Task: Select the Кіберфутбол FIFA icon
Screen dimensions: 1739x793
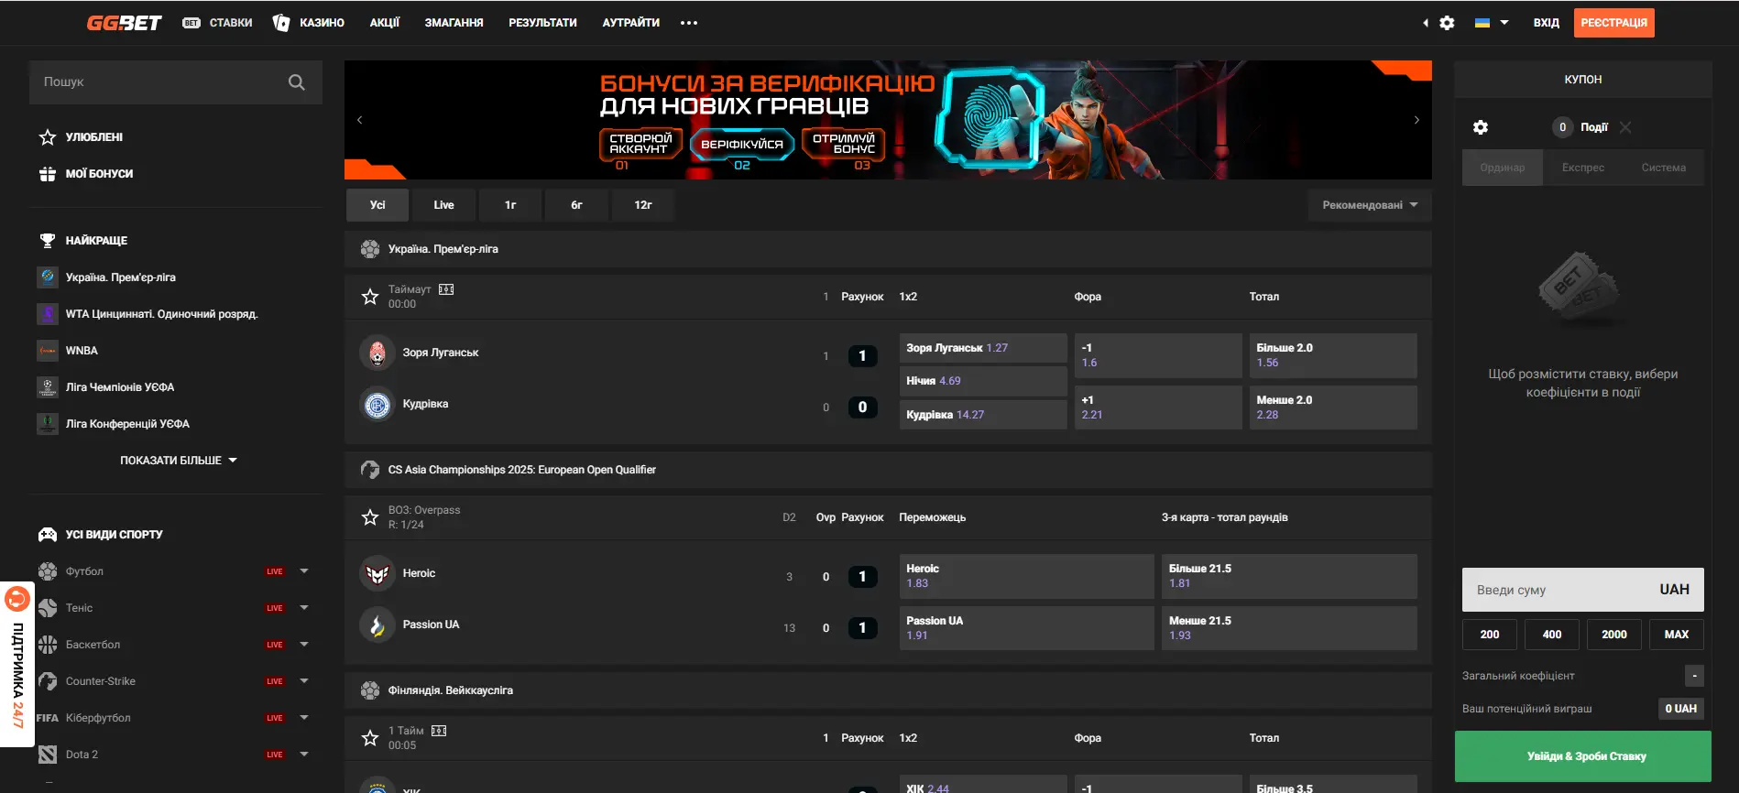Action: pyautogui.click(x=48, y=718)
